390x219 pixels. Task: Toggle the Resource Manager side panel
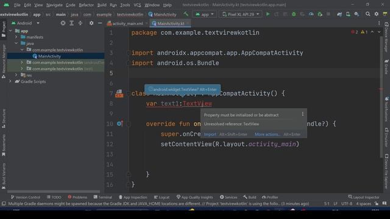pos(4,61)
